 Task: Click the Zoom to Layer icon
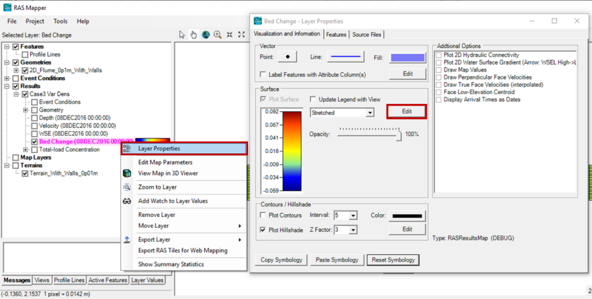pyautogui.click(x=127, y=187)
